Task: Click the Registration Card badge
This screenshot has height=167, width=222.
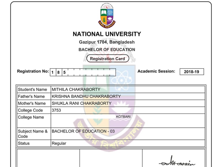Action: (x=108, y=58)
